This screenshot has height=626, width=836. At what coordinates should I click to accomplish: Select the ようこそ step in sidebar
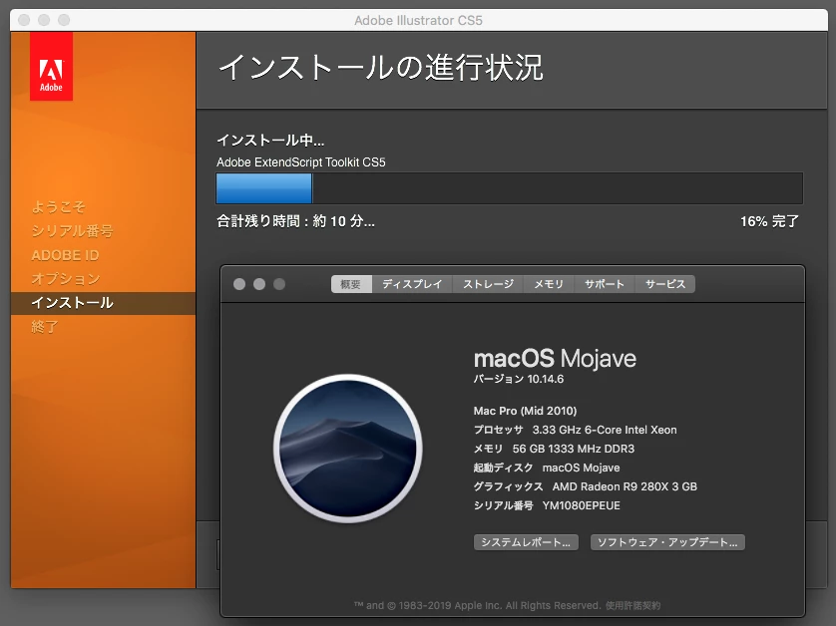[58, 206]
